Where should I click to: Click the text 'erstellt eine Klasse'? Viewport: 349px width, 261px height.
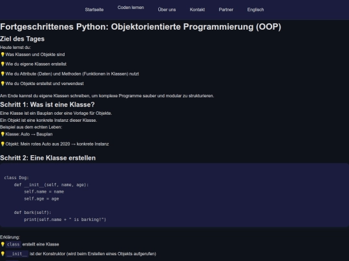click(x=41, y=244)
